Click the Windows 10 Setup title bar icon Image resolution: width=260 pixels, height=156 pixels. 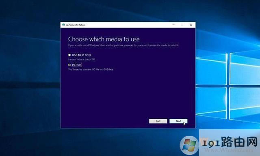63,25
